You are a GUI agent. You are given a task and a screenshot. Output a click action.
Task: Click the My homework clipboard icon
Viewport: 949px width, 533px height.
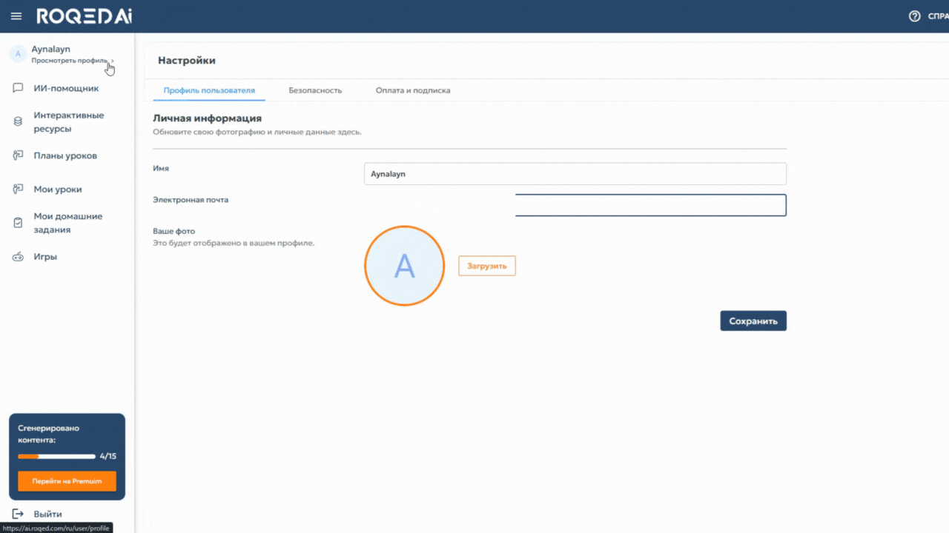(19, 223)
